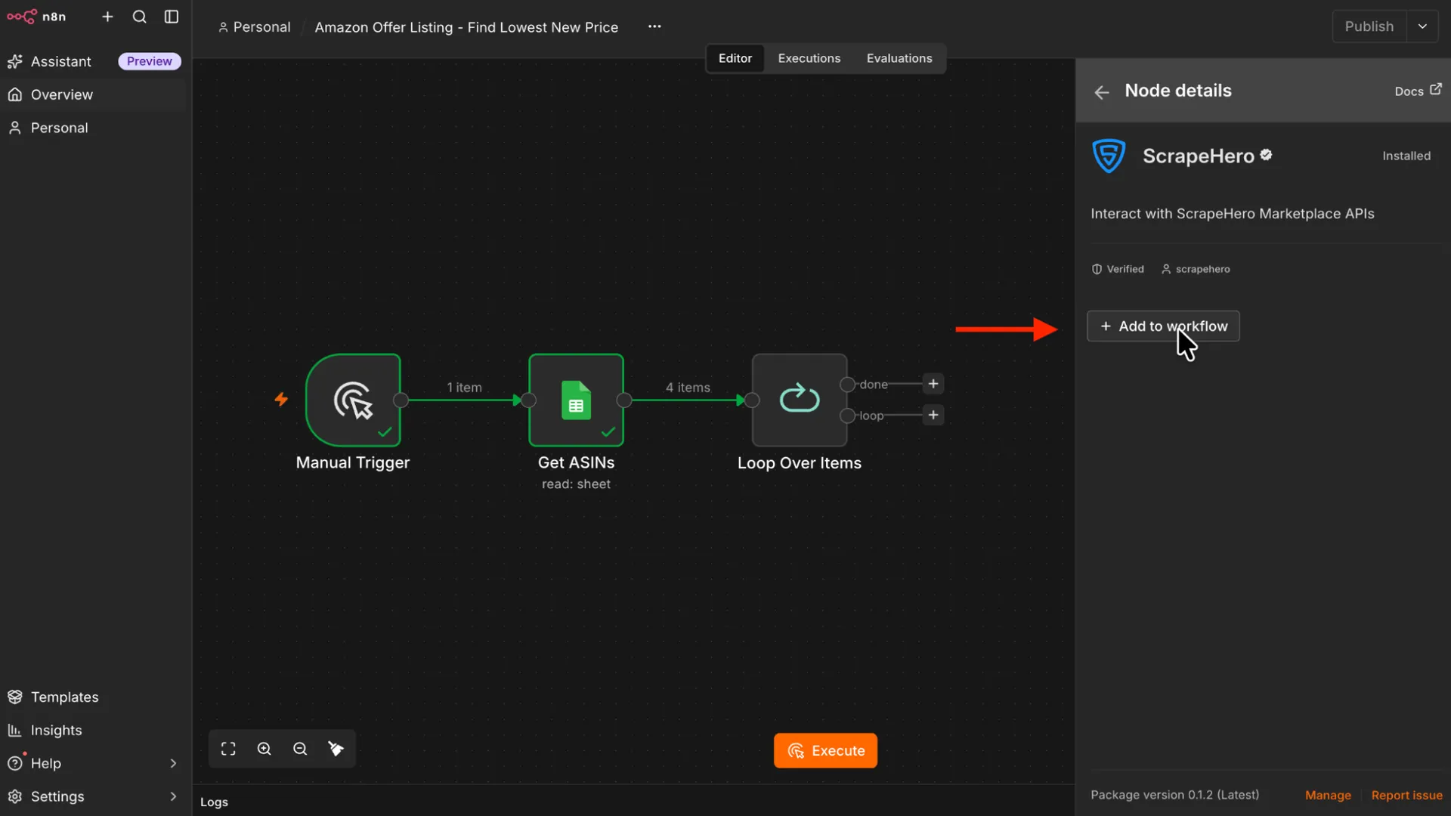Open the Logs panel
The height and width of the screenshot is (816, 1451).
(x=214, y=802)
